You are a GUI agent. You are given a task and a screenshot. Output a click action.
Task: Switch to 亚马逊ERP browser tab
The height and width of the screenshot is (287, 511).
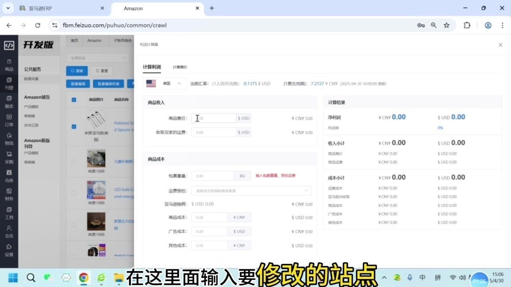pyautogui.click(x=63, y=8)
